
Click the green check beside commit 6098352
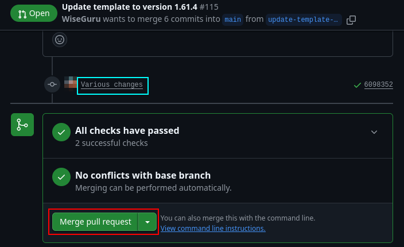(358, 85)
